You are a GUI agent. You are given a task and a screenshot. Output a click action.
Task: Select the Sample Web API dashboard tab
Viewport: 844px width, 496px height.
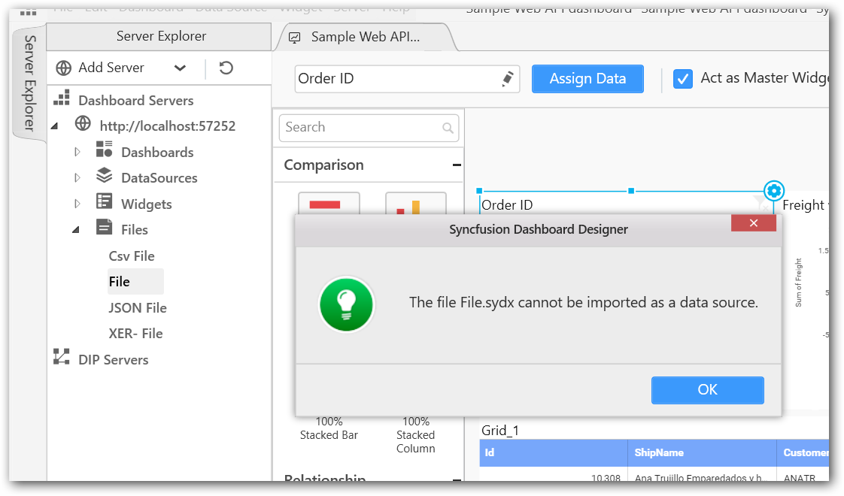tap(364, 37)
